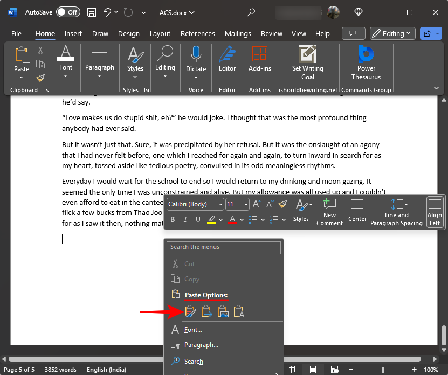Switch to the Insert ribbon tab

coord(73,33)
